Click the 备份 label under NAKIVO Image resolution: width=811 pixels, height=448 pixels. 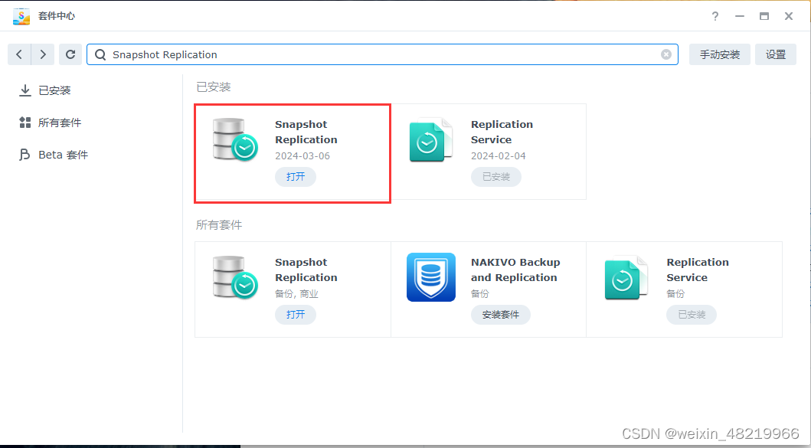479,294
